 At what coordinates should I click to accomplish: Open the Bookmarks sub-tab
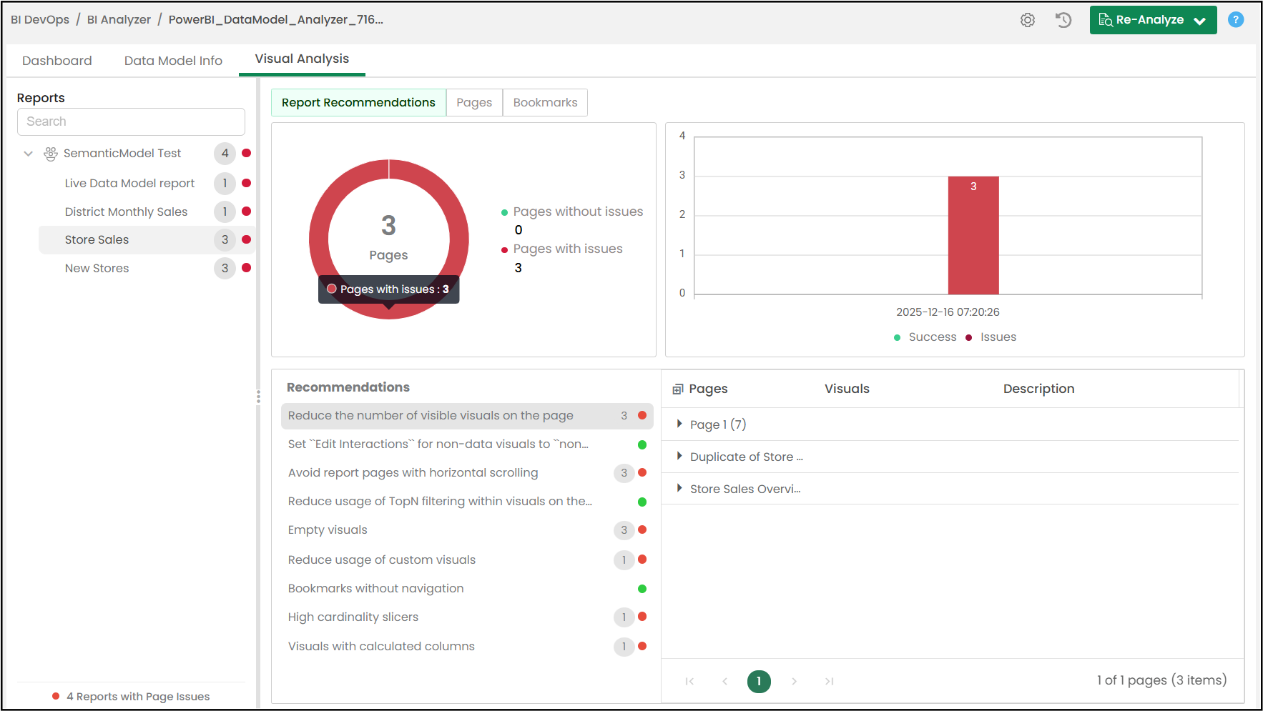545,102
